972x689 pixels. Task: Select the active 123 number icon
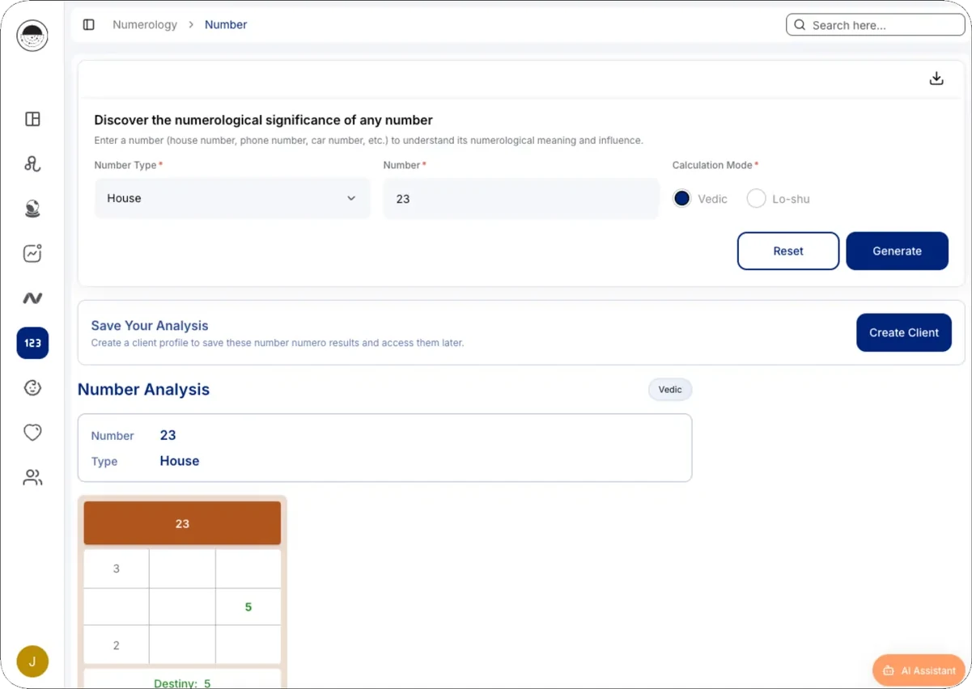[x=32, y=343]
